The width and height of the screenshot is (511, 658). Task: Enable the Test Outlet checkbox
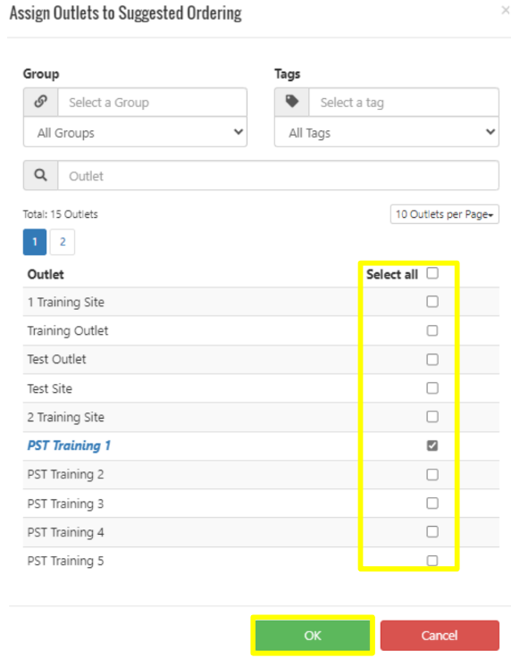click(432, 359)
